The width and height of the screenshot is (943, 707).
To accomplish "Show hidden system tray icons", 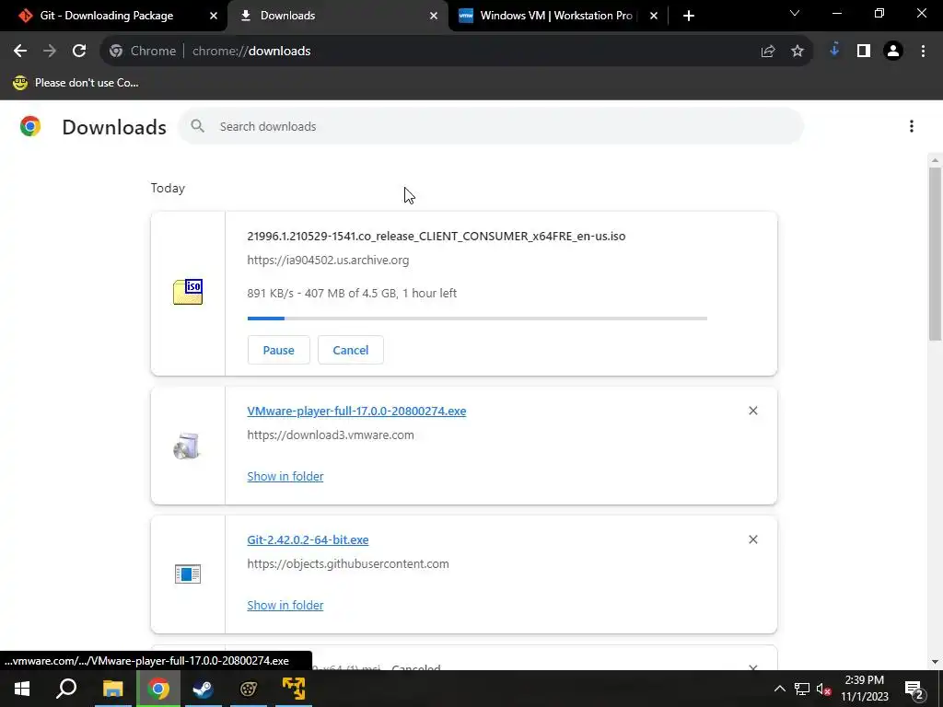I will pos(779,689).
